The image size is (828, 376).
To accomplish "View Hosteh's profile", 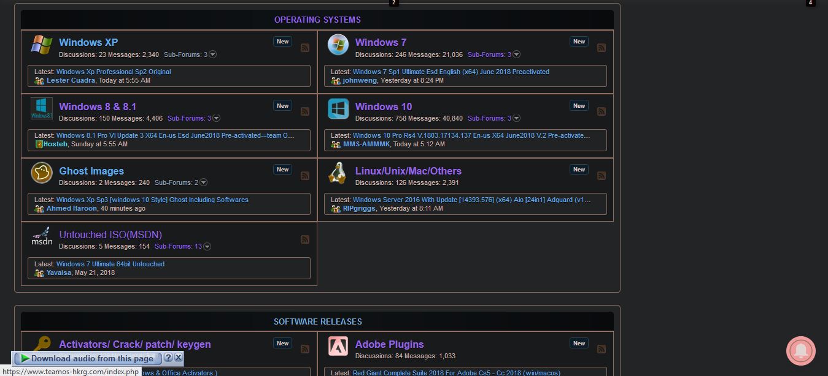I will point(55,144).
